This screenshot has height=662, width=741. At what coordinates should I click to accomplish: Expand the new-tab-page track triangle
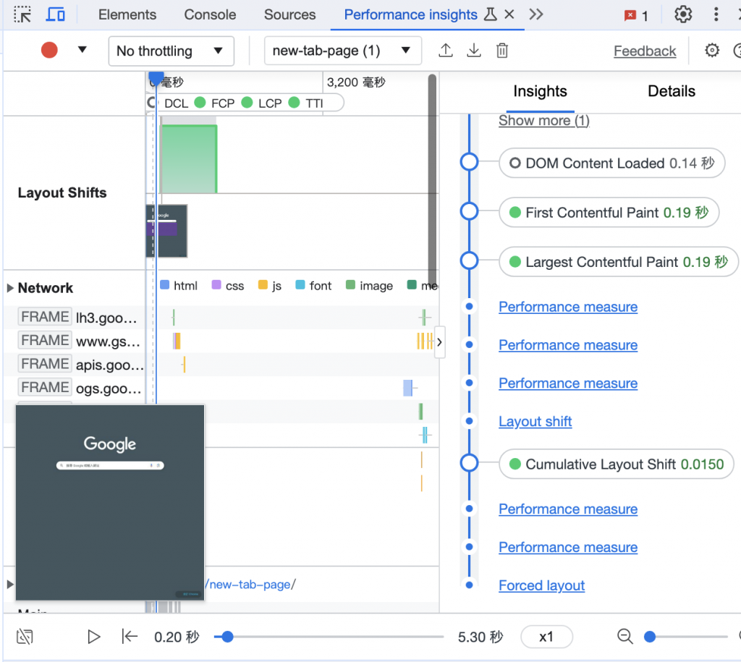tap(10, 585)
